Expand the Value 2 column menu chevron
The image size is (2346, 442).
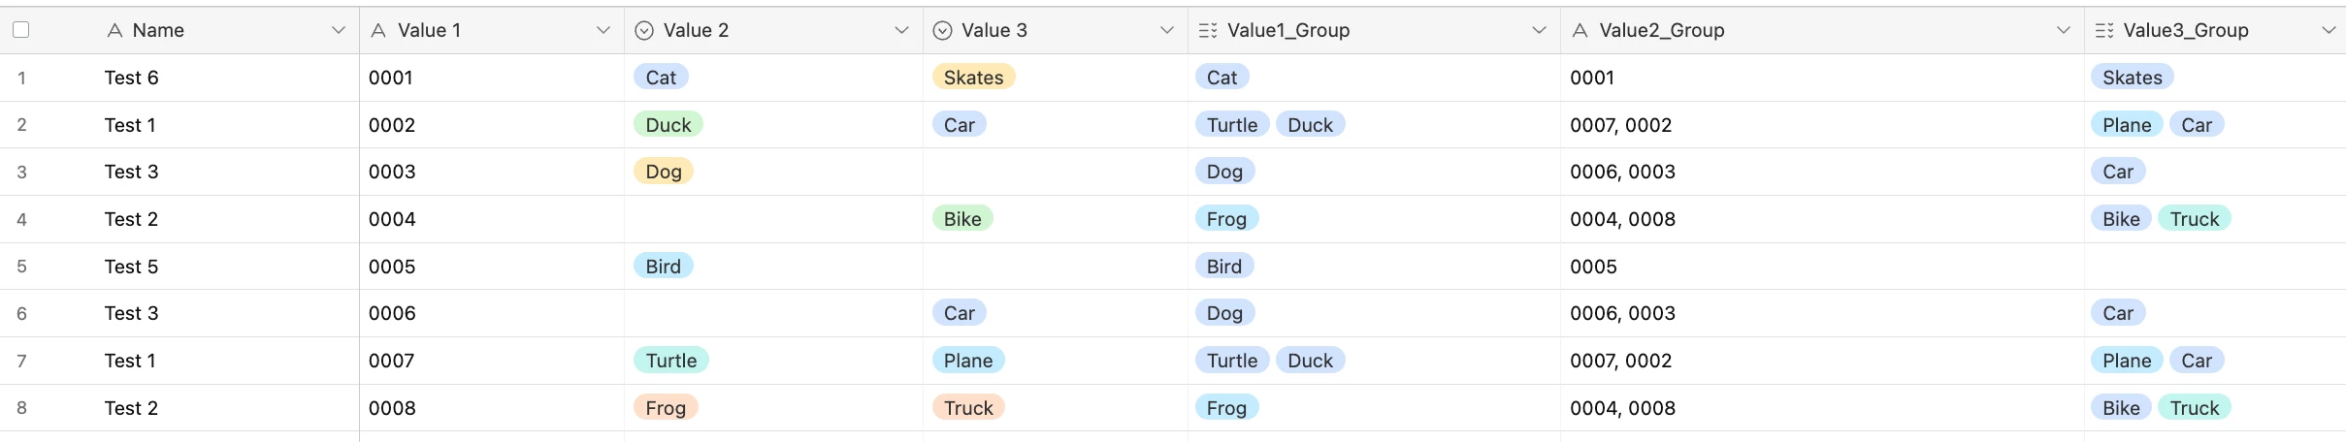tap(901, 30)
